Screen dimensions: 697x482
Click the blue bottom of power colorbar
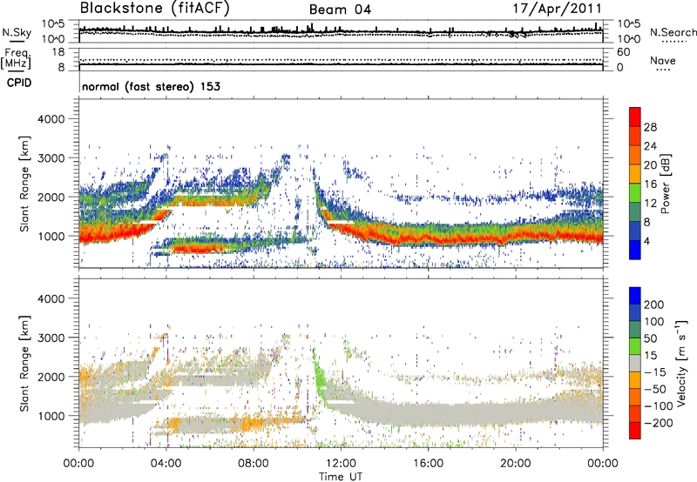[635, 250]
